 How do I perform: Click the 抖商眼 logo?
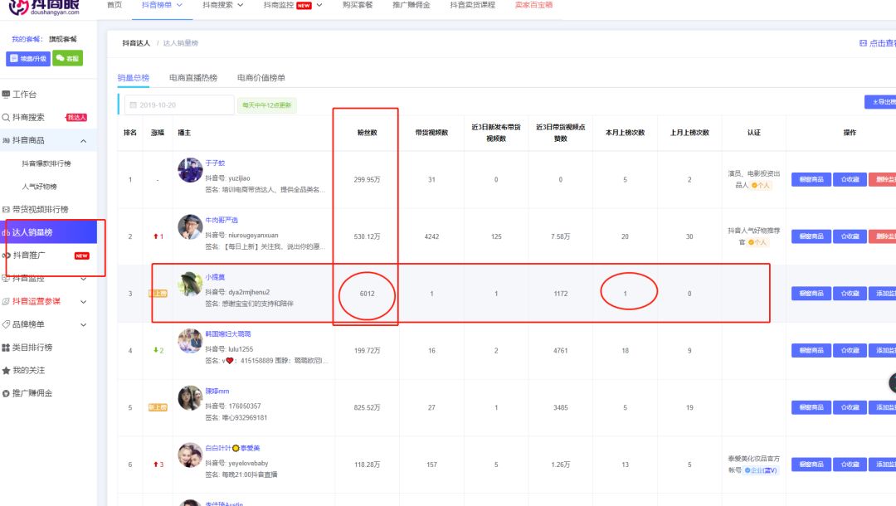click(45, 7)
